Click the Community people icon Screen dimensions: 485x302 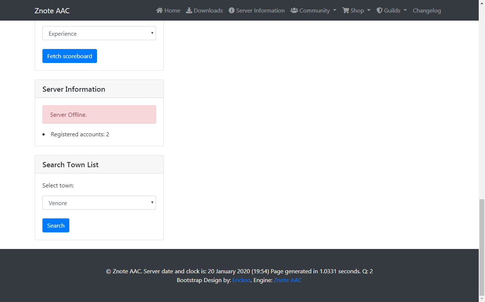coord(294,10)
